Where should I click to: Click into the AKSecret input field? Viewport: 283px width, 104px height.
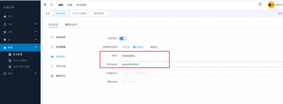(x=201, y=64)
